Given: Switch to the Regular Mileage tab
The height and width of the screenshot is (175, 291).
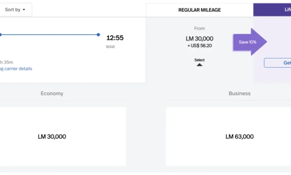Looking at the screenshot, I should [199, 10].
